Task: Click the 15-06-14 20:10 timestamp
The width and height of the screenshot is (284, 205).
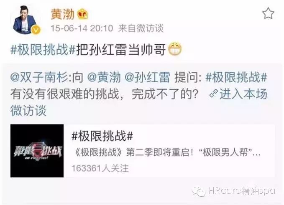Action: click(82, 28)
